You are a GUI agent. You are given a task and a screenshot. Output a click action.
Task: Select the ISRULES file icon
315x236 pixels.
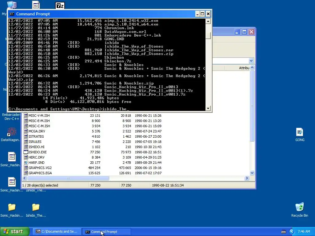[26, 141]
